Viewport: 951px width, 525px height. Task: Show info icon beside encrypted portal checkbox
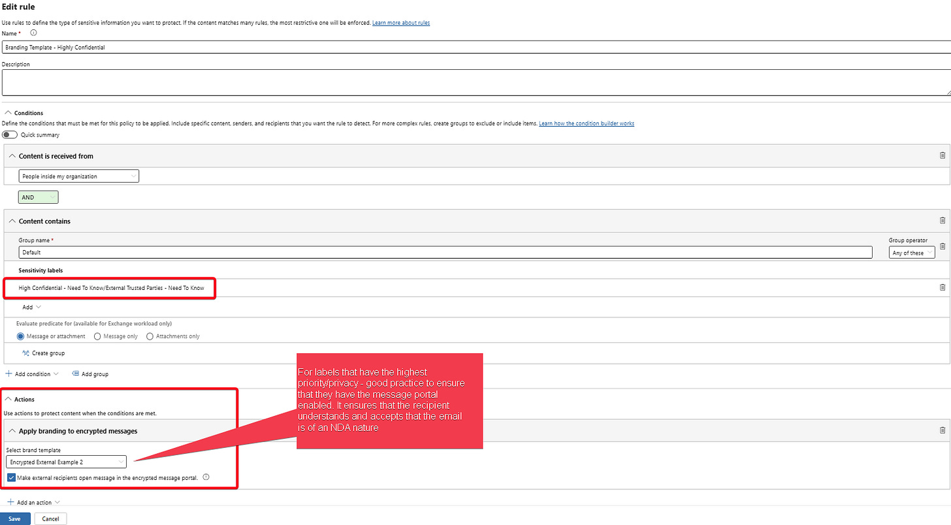206,477
